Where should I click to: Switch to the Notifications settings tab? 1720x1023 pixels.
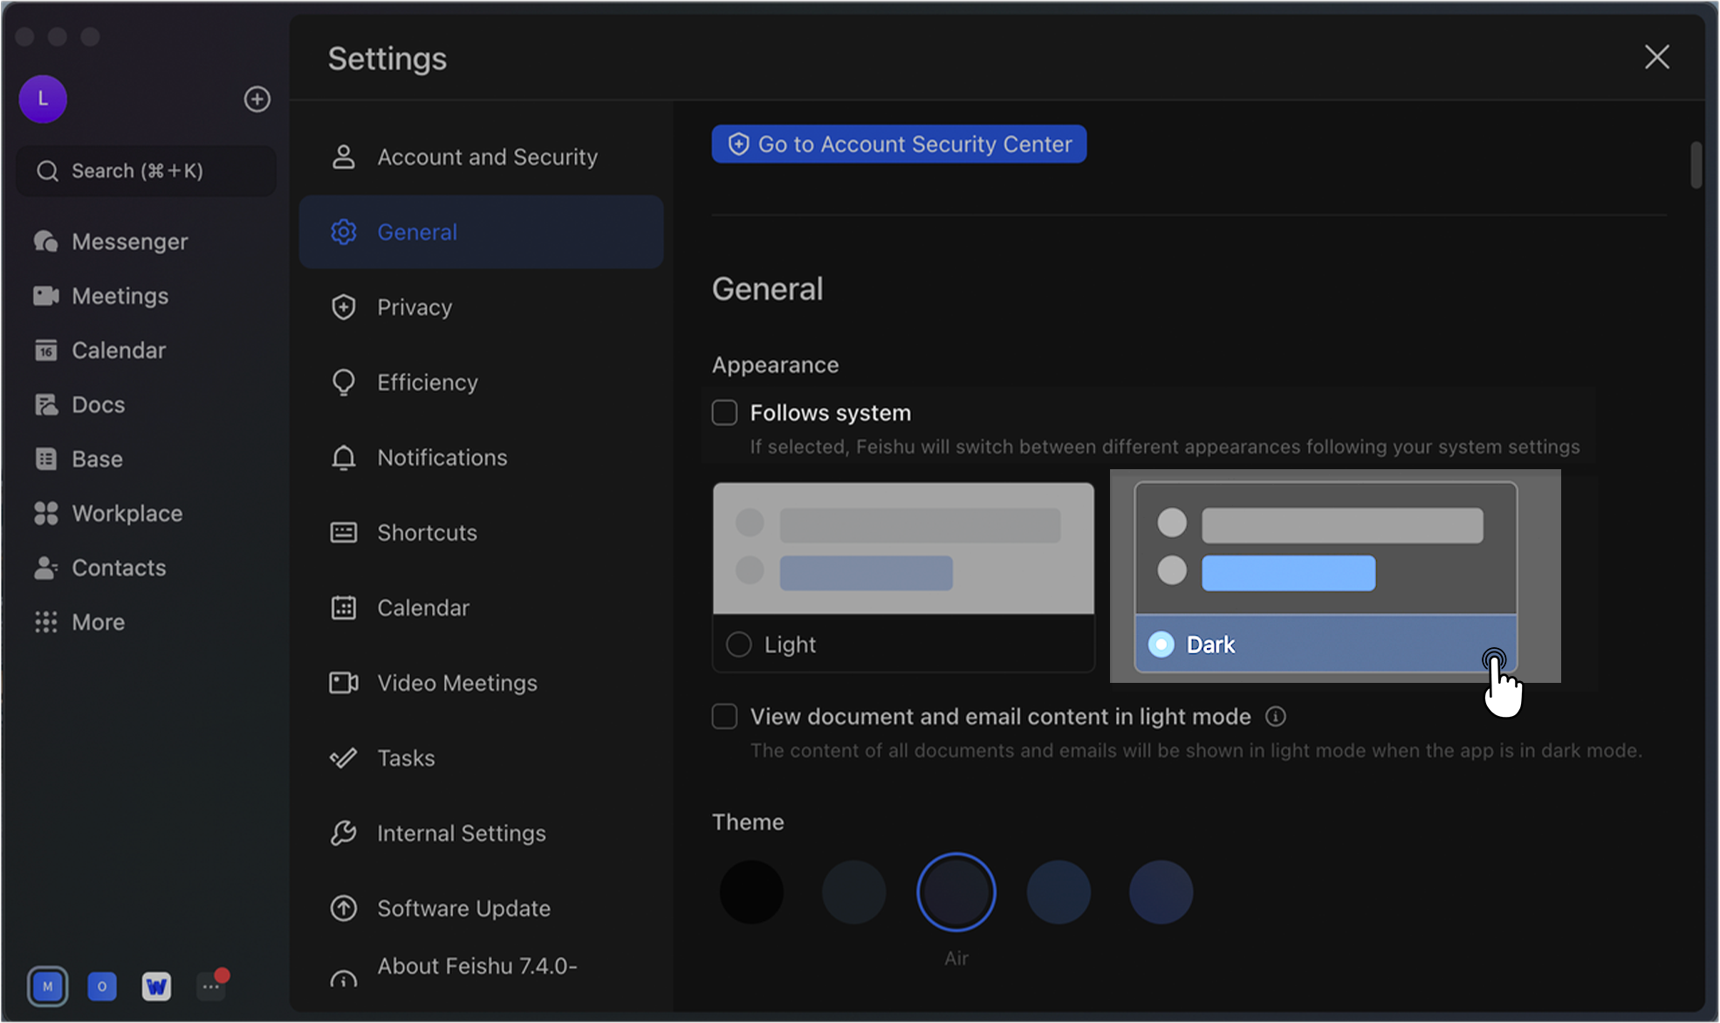pos(442,457)
